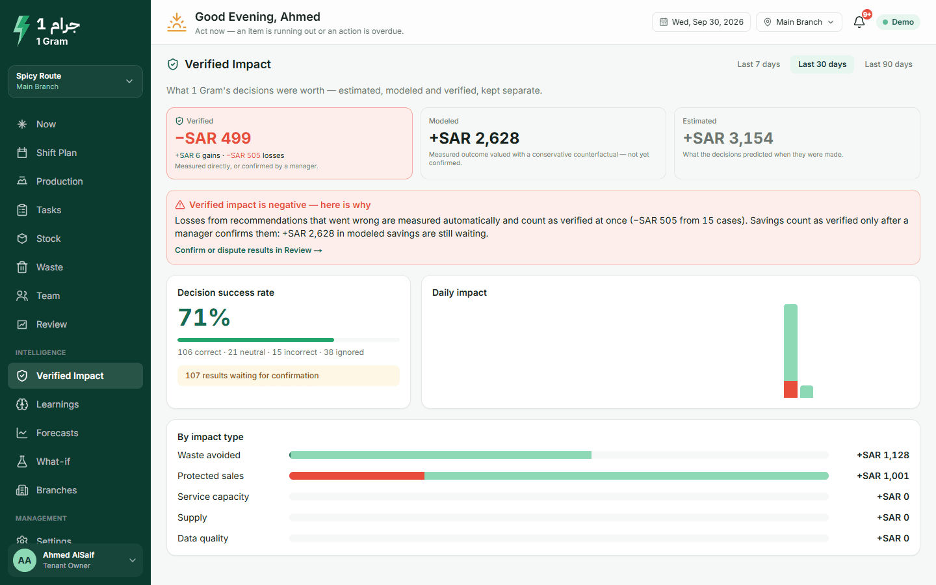936x585 pixels.
Task: Follow Confirm or dispute results in Review link
Action: [248, 250]
